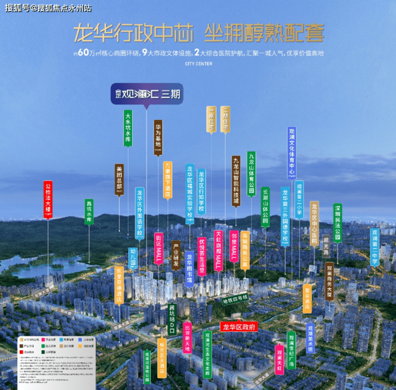396x390 pixels.
Task: Click the cyan 龙华区福城实验学校 label
Action: [189, 194]
